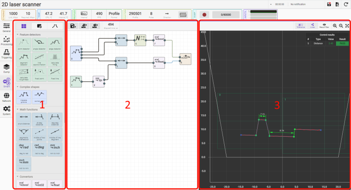This screenshot has height=190, width=351.
Task: Collapse the Complex shapes section
Action: [17, 86]
